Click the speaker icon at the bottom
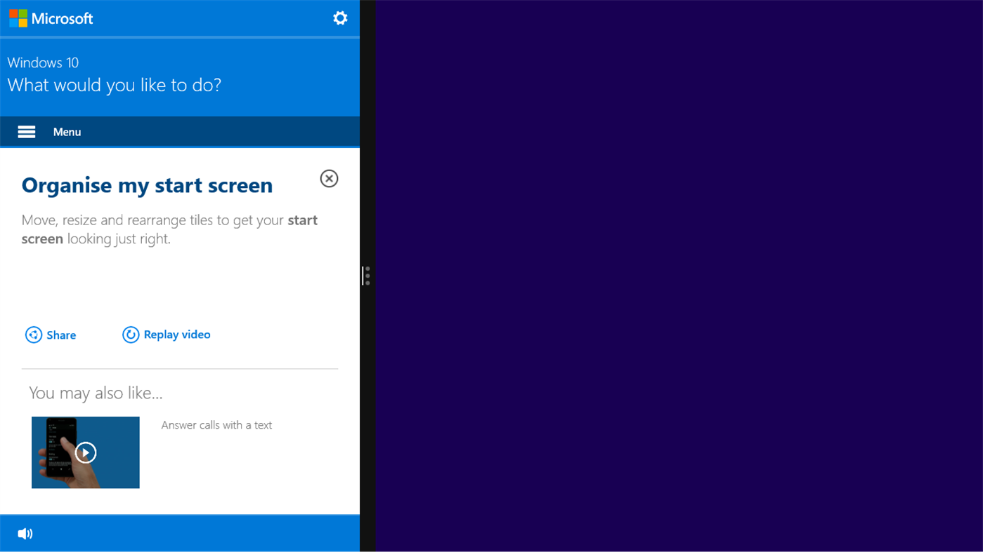983x552 pixels. click(x=25, y=533)
